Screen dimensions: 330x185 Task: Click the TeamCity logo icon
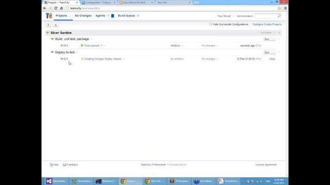[49, 16]
